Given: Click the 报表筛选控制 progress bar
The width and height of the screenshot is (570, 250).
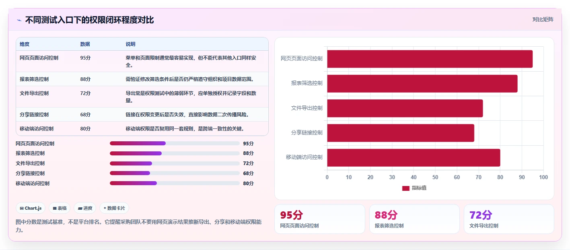Looking at the screenshot, I should tap(175, 153).
